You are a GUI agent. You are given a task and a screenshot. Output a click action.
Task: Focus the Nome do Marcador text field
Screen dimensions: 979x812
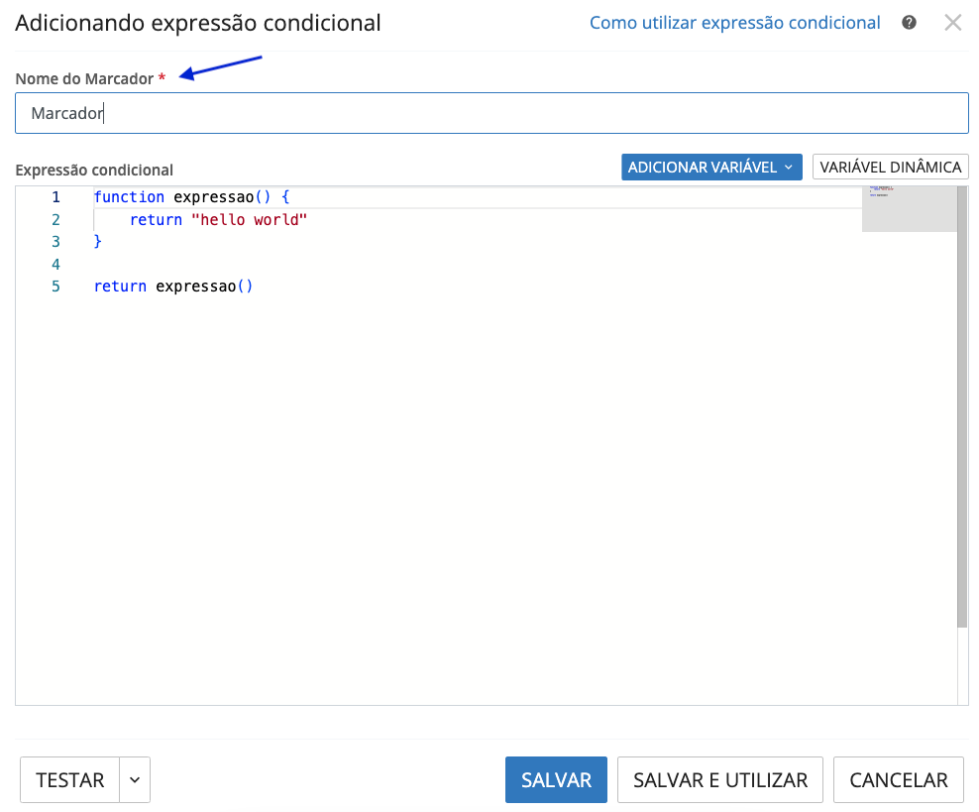tap(490, 113)
